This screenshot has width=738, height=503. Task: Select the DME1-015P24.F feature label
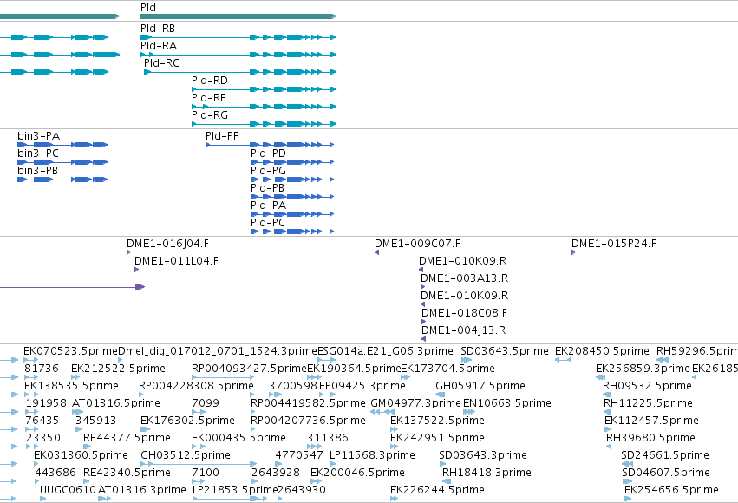tap(614, 244)
